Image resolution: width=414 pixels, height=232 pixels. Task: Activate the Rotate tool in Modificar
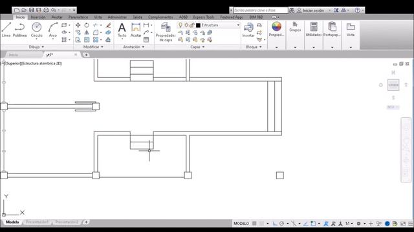pyautogui.click(x=87, y=25)
